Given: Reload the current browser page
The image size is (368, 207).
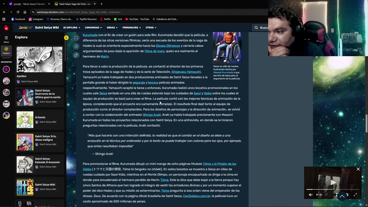Looking at the screenshot, I should click(x=18, y=12).
